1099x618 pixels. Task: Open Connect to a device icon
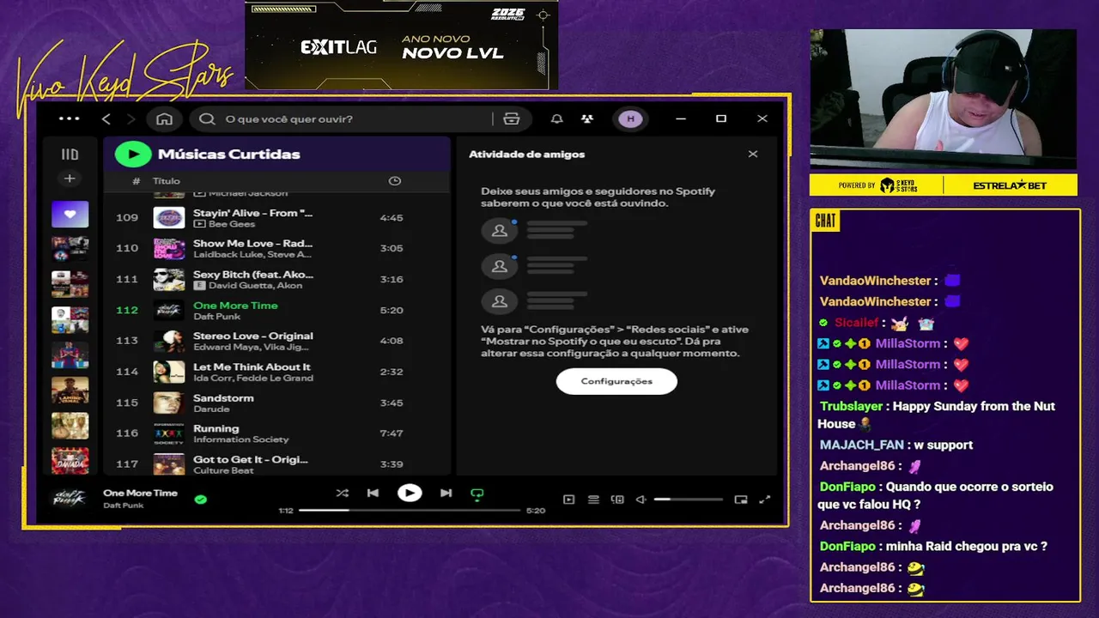tap(617, 500)
